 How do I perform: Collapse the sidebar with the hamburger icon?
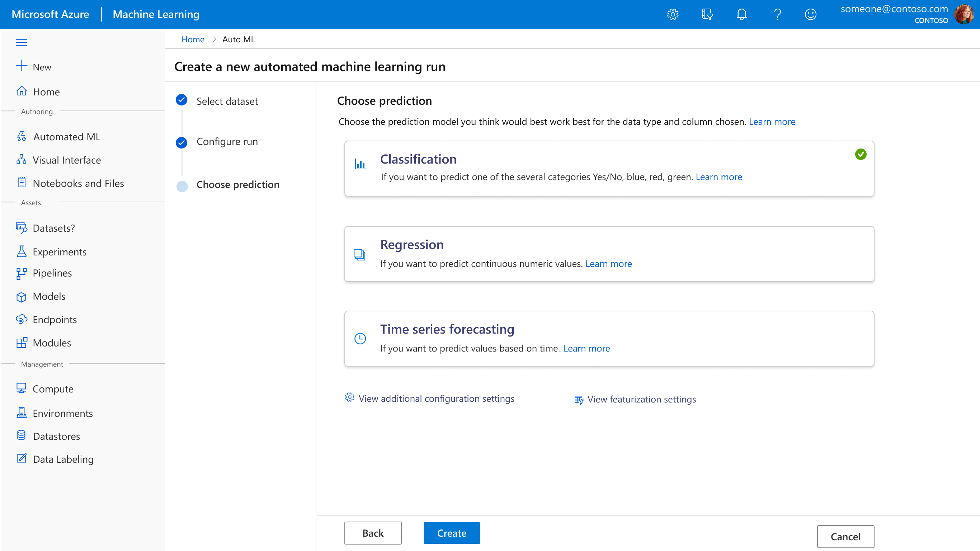[x=21, y=42]
